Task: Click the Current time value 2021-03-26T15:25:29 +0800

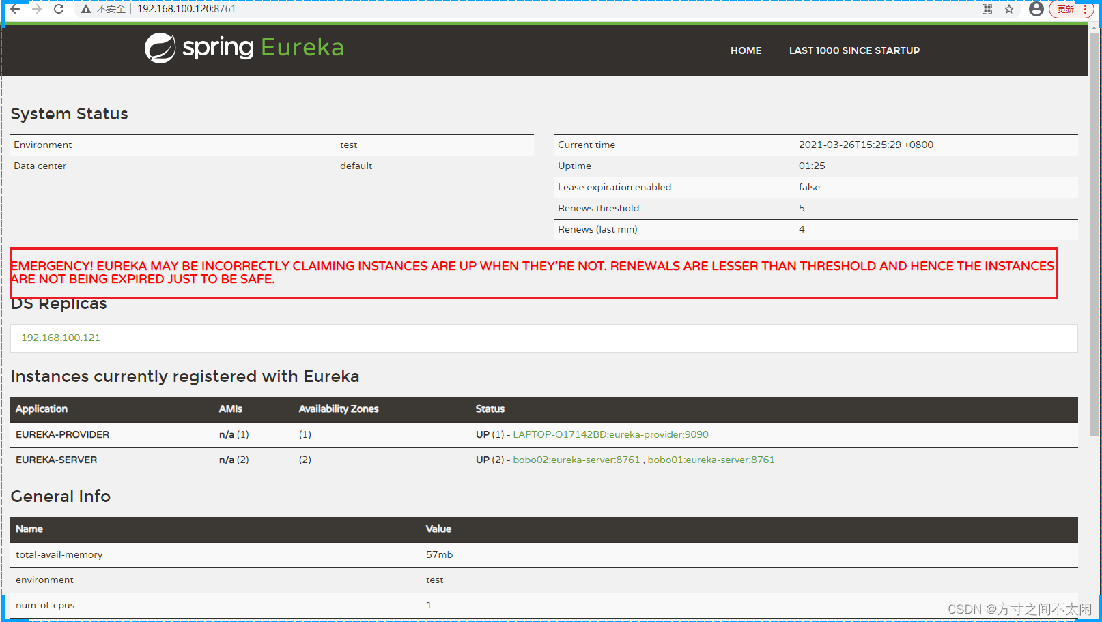Action: tap(866, 145)
